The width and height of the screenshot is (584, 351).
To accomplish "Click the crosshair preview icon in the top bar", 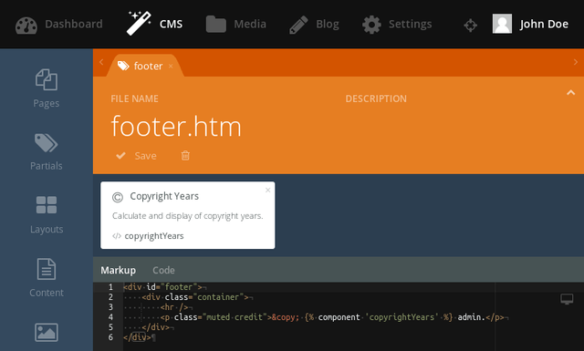I will click(471, 26).
